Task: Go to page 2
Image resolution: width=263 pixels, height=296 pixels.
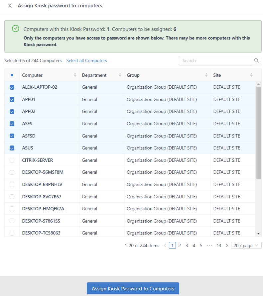Action: click(x=180, y=246)
